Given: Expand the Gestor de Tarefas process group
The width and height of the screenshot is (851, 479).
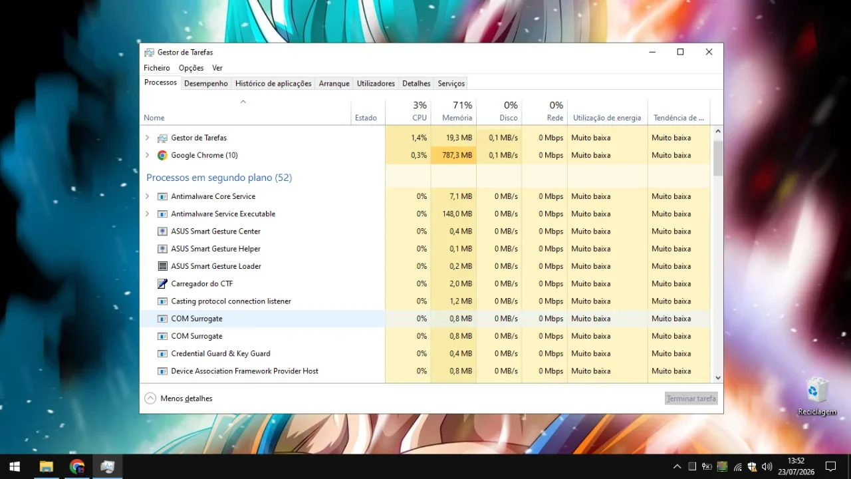Looking at the screenshot, I should coord(148,138).
